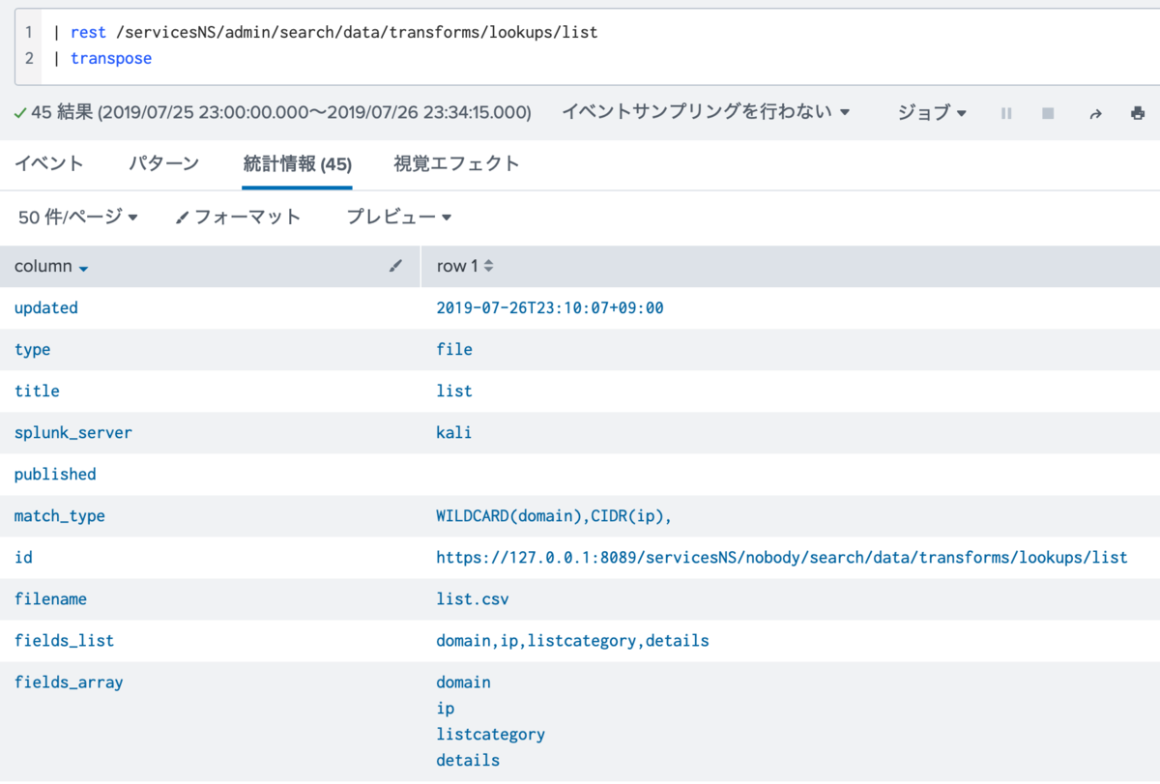
Task: Click the list.csv value
Action: point(473,598)
